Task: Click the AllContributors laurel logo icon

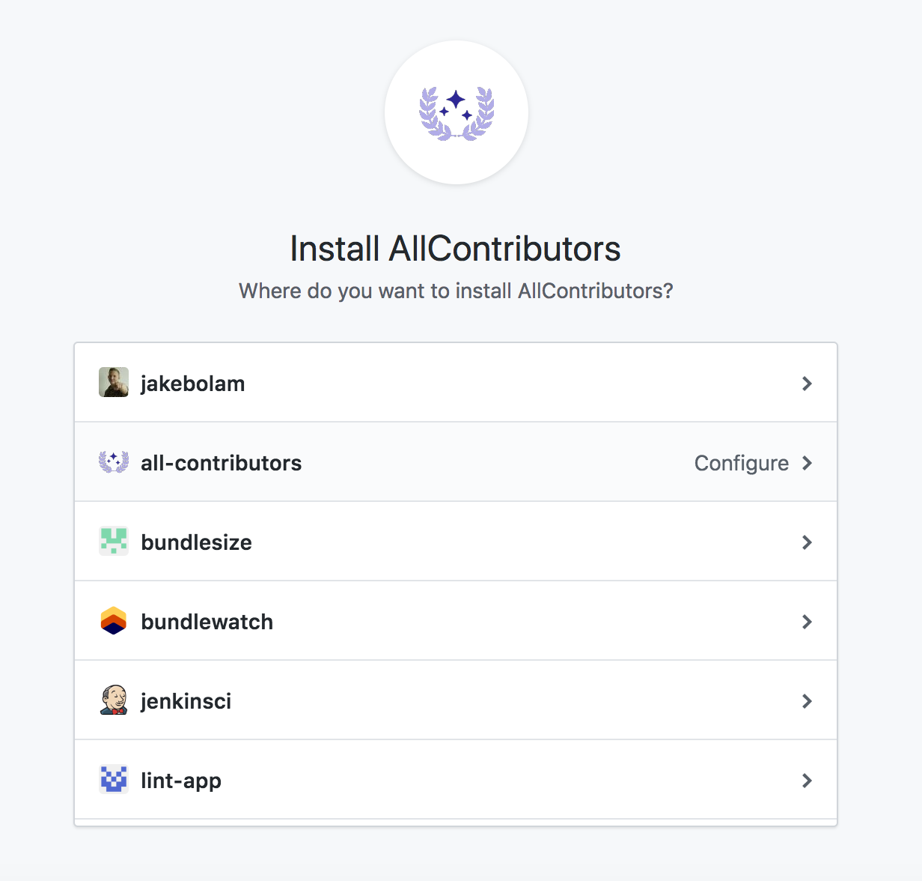Action: click(x=456, y=111)
